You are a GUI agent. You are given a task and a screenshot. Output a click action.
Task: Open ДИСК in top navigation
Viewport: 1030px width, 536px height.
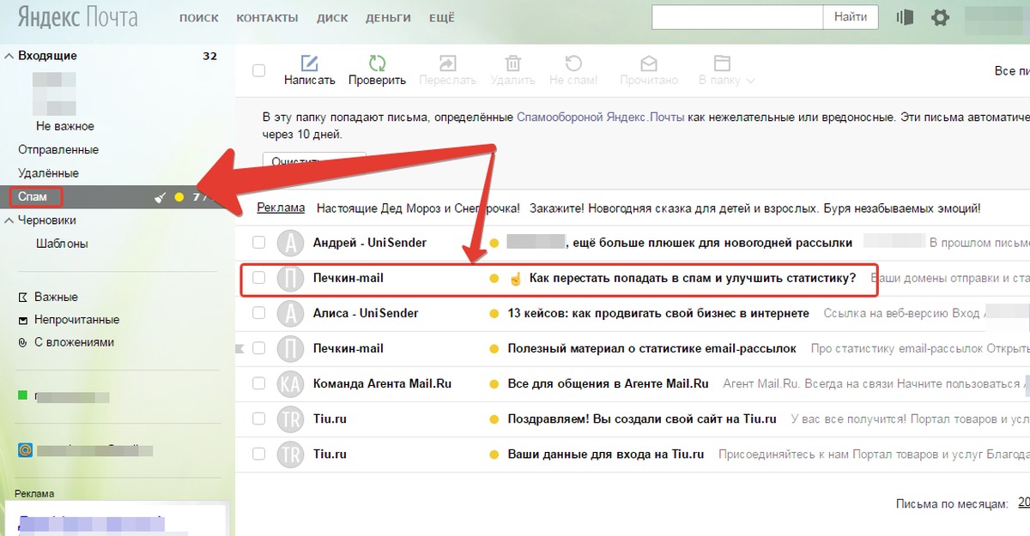pos(332,18)
